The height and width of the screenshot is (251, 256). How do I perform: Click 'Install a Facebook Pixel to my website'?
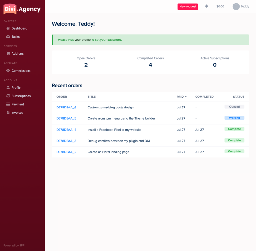115,130
